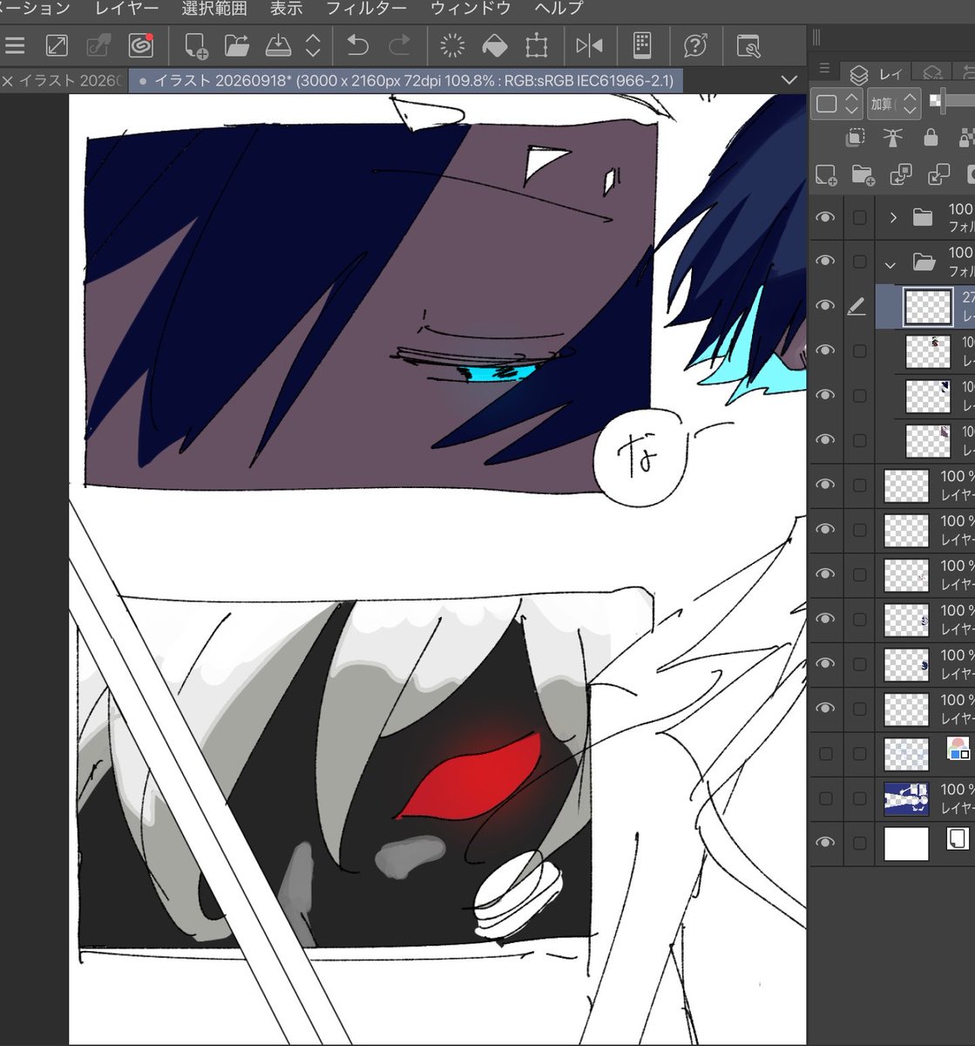The width and height of the screenshot is (975, 1046).
Task: Open the ウィンドウ menu
Action: coord(471,9)
